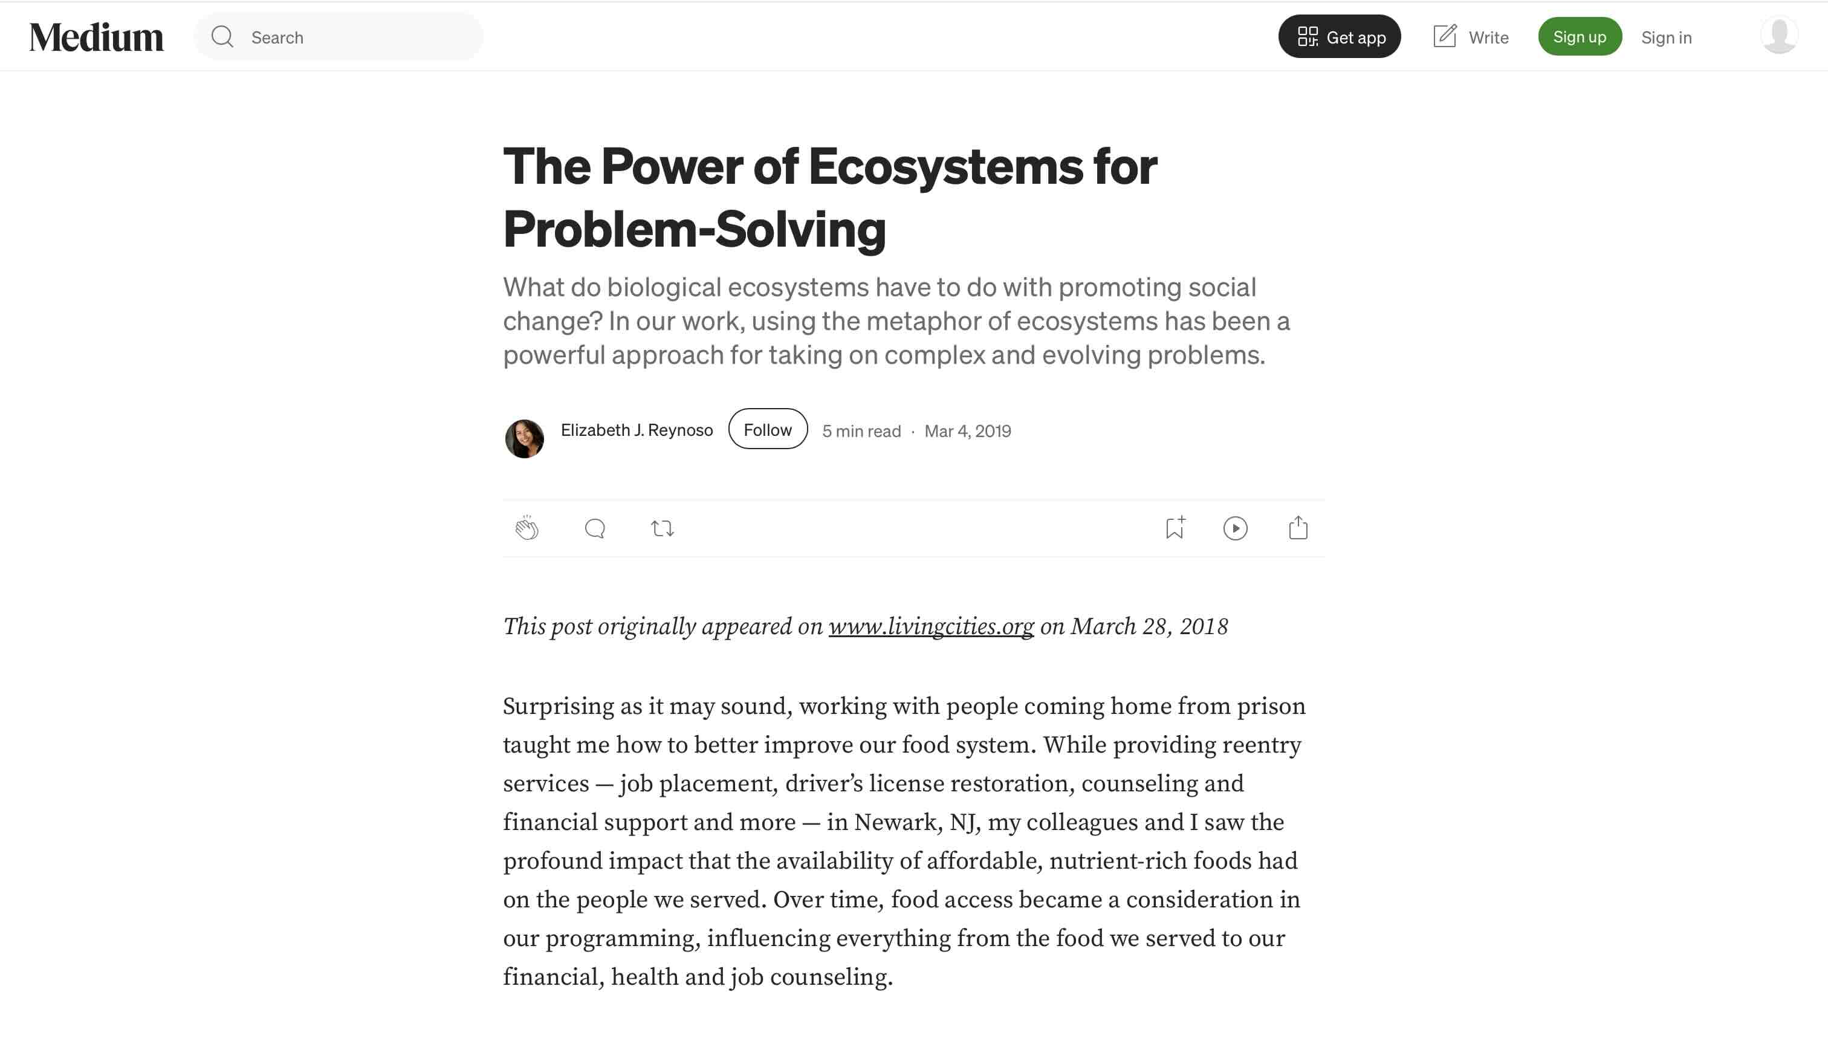This screenshot has width=1828, height=1041.
Task: Focus the Search input field
Action: click(339, 36)
